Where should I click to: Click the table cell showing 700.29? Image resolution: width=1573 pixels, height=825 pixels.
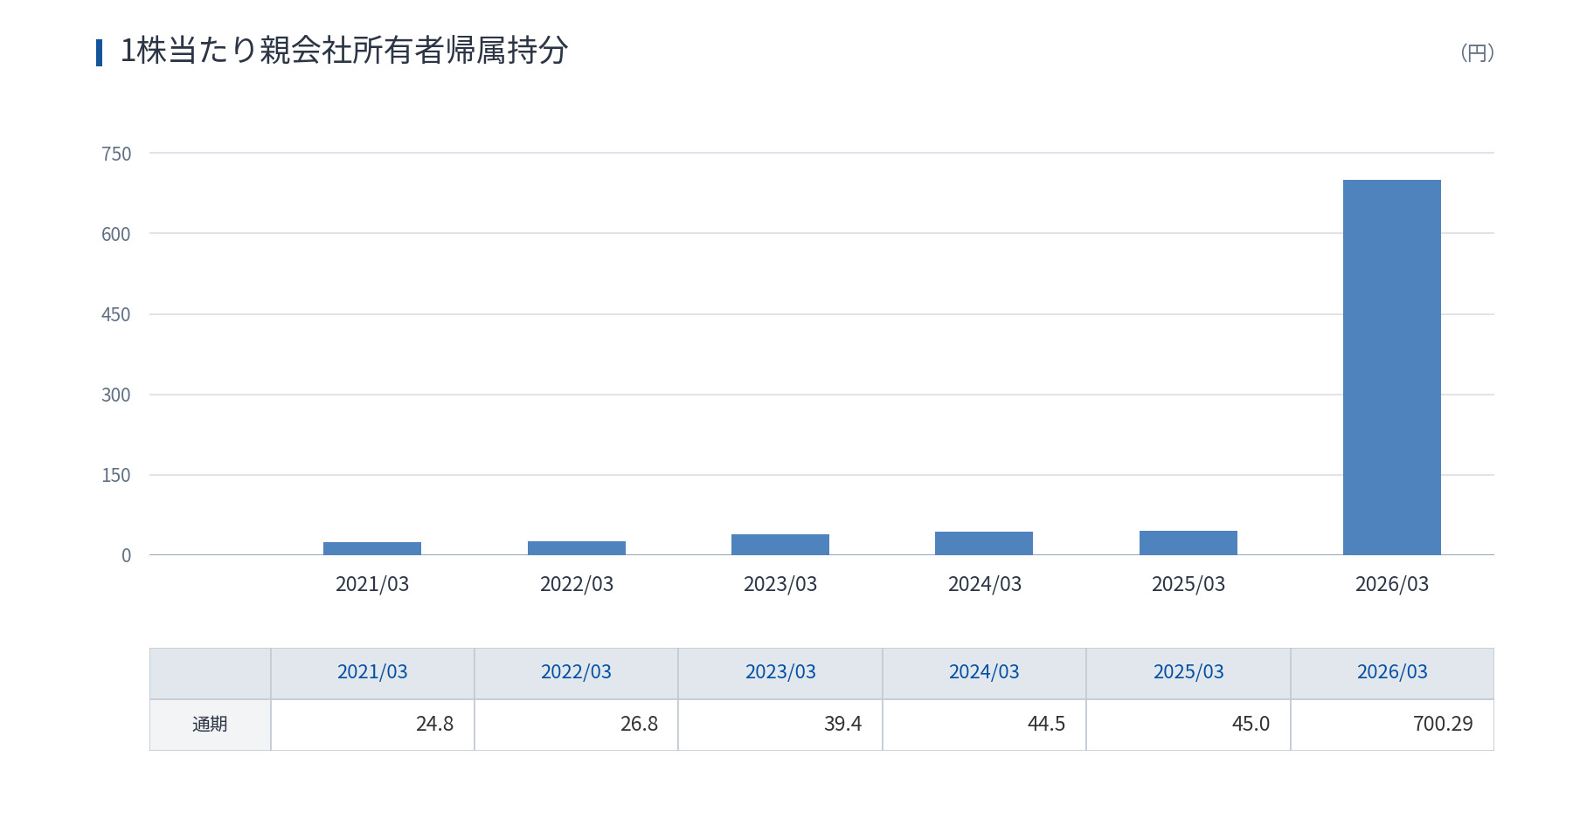point(1392,725)
